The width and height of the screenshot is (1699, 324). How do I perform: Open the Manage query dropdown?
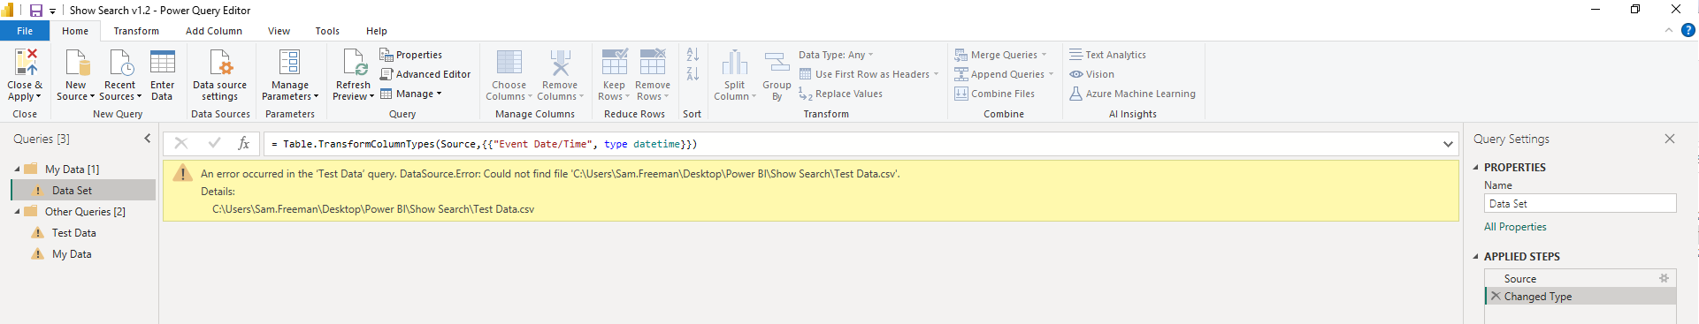pos(411,94)
